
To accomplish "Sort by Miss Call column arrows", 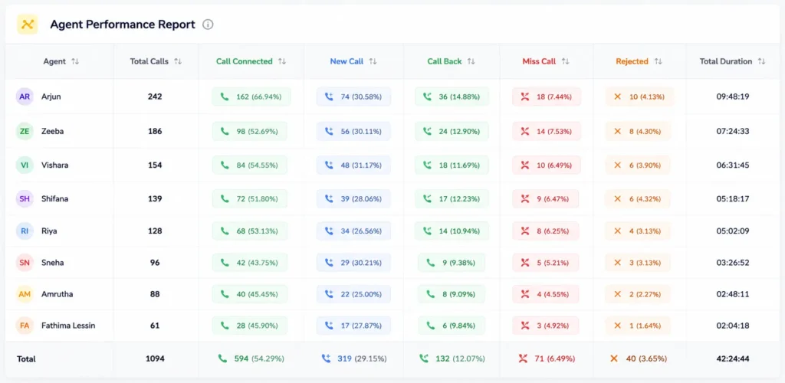I will [565, 61].
